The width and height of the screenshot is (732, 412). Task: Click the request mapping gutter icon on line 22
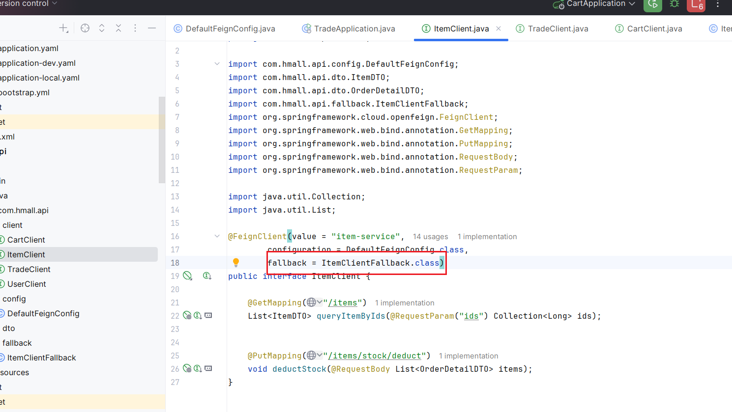point(208,315)
